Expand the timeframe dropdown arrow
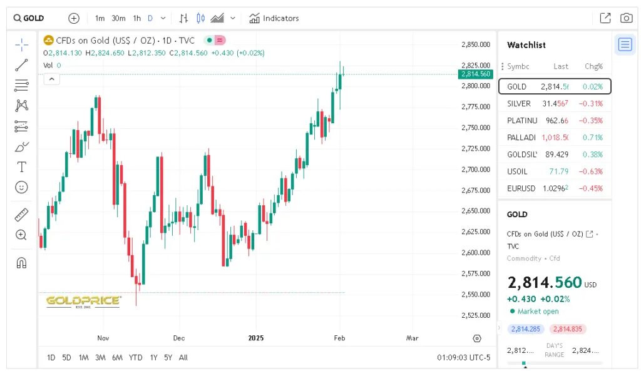This screenshot has height=371, width=641. [163, 18]
